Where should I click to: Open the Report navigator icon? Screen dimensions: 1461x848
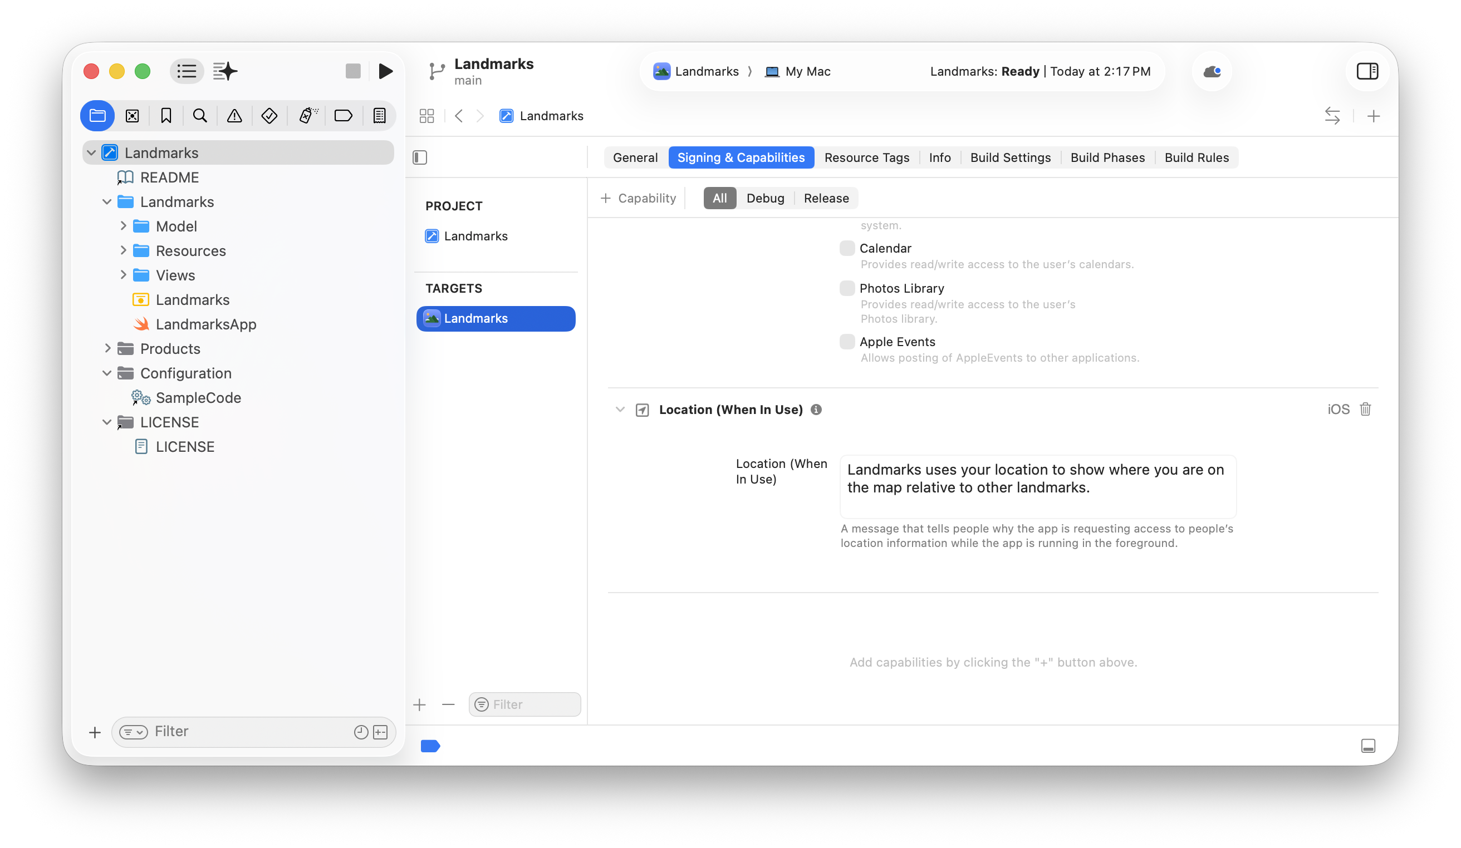coord(379,116)
